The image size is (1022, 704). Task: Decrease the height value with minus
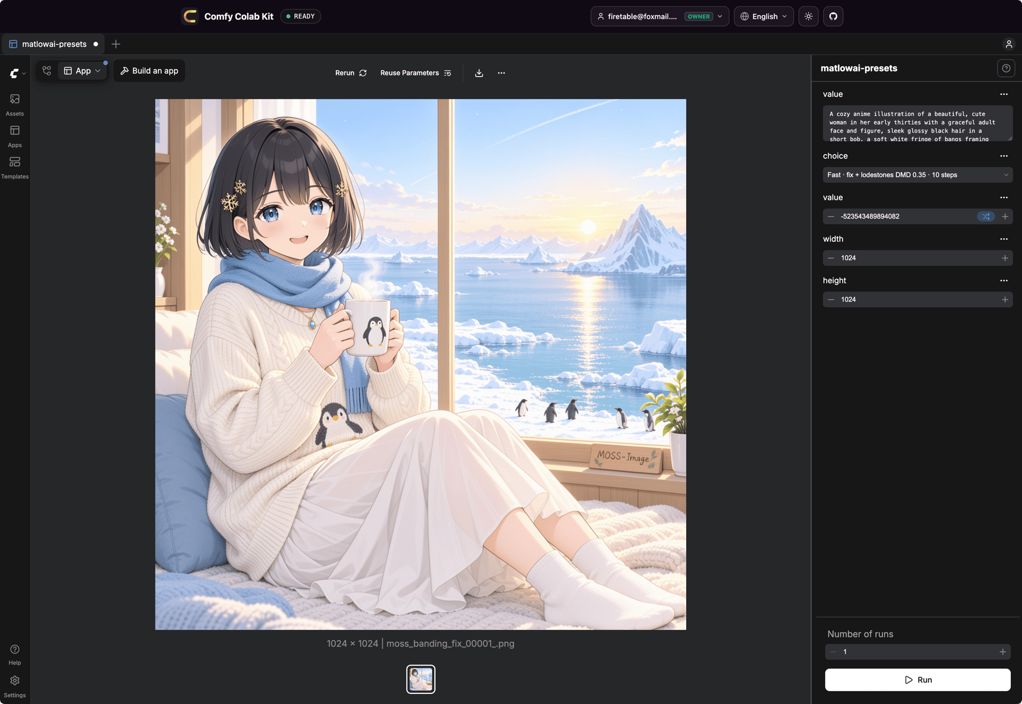coord(831,300)
